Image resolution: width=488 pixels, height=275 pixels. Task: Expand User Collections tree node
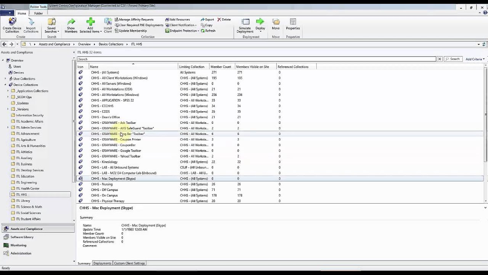pyautogui.click(x=5, y=79)
